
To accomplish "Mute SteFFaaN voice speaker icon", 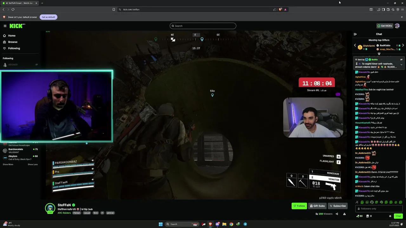I will coord(93,180).
